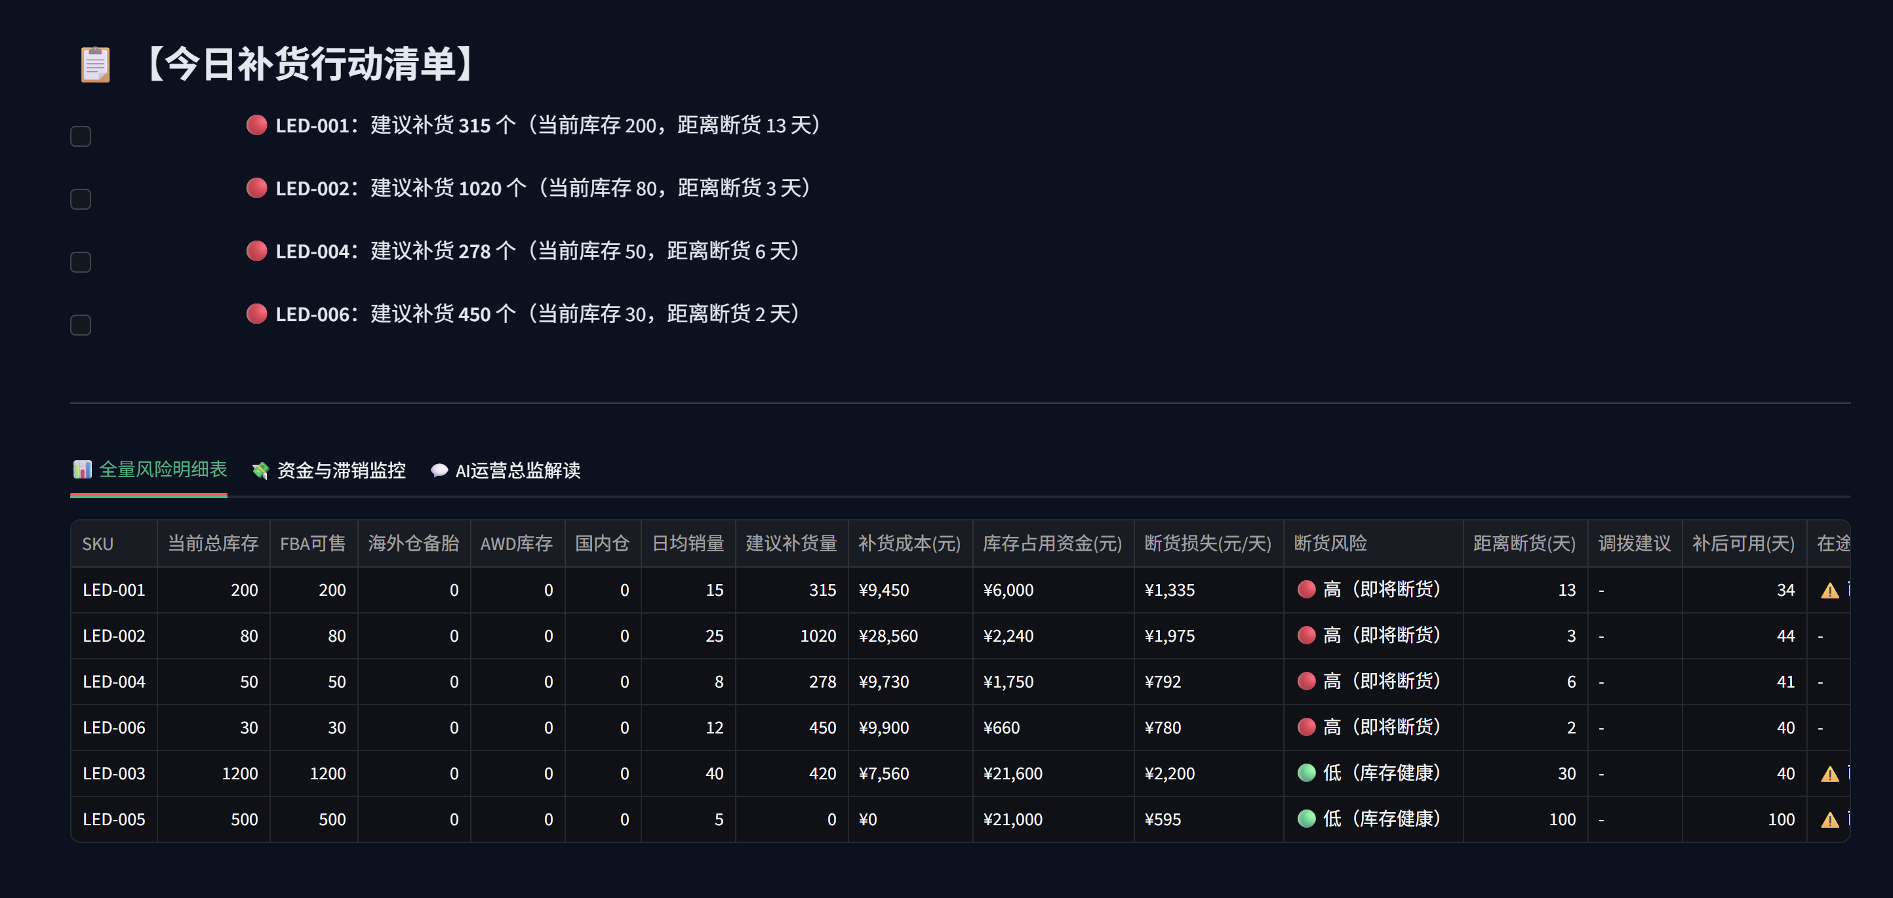Open the AI运营总监解读 tab
Image resolution: width=1893 pixels, height=898 pixels.
pos(506,471)
